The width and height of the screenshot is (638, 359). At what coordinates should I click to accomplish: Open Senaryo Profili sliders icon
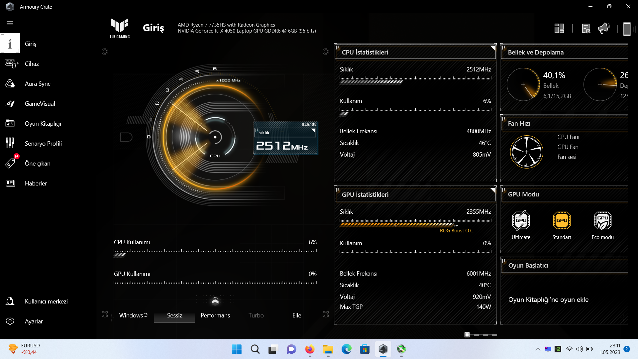tap(10, 143)
